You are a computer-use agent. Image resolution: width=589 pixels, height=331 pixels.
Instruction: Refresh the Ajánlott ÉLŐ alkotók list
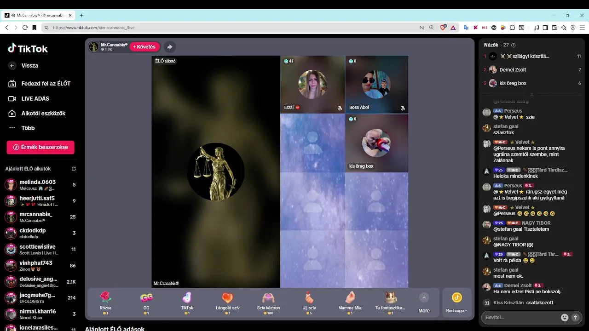pos(74,169)
